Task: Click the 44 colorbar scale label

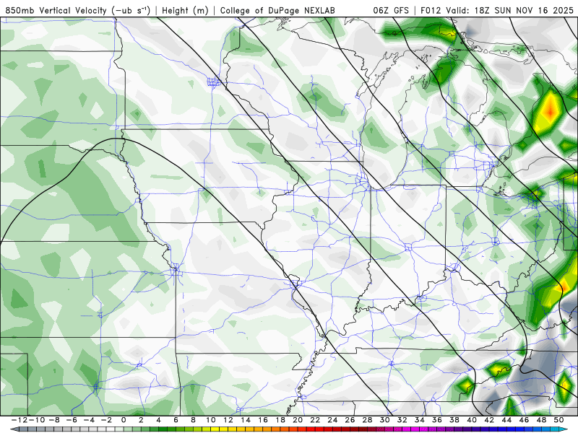Action: pos(506,420)
